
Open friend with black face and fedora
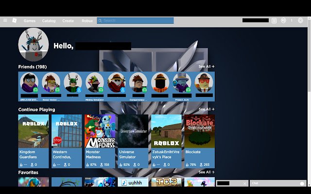160,82
